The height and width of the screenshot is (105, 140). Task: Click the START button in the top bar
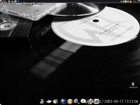click(4, 1)
